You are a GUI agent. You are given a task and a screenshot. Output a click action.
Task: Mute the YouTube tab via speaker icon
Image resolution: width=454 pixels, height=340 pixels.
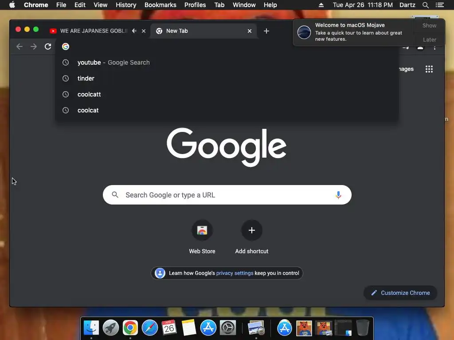point(134,31)
